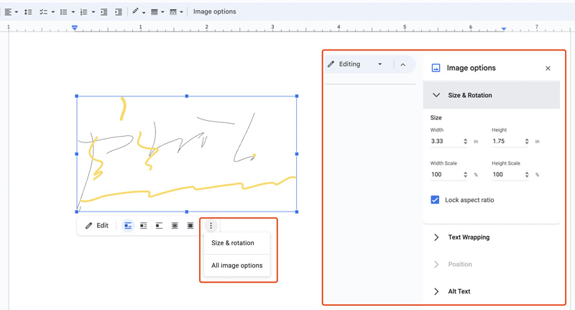Viewport: 575px width, 310px height.
Task: Pick the Behind text layout icon
Action: point(175,226)
